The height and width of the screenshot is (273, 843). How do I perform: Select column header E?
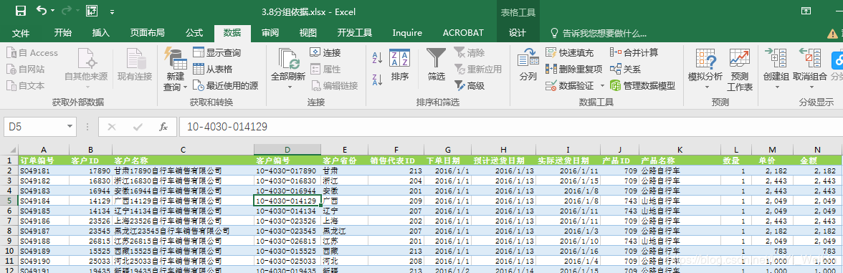coord(344,149)
